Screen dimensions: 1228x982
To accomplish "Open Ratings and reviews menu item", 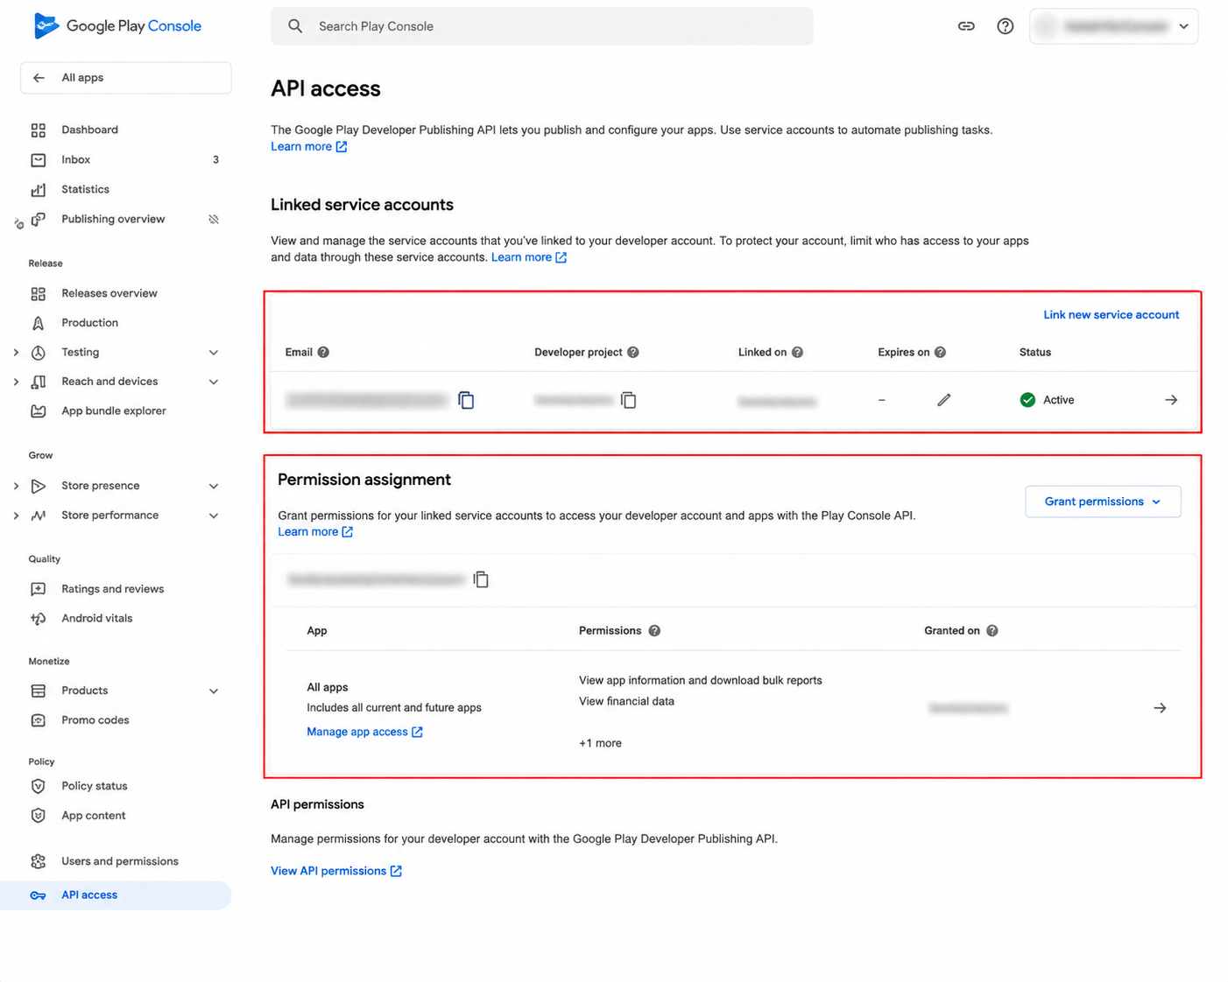I will coord(113,589).
